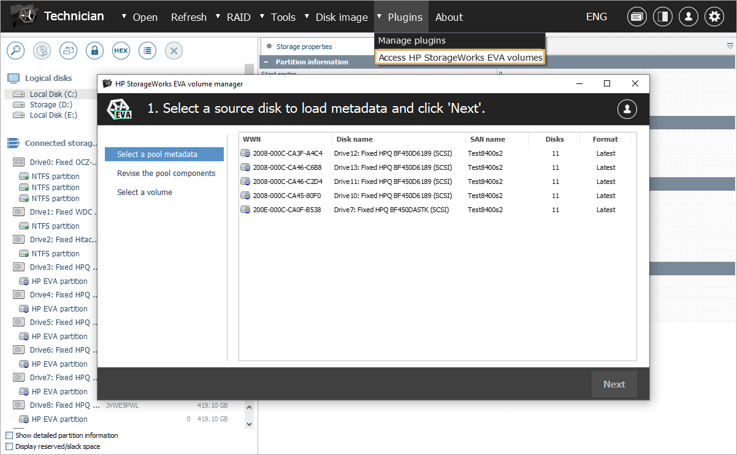Click the padlock decrypt storage icon
The height and width of the screenshot is (455, 737).
pyautogui.click(x=94, y=51)
